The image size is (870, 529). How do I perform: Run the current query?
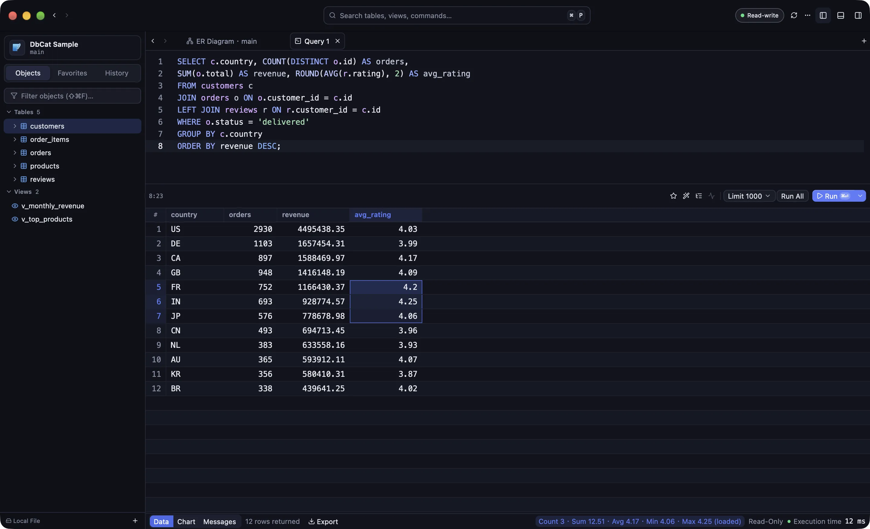[x=833, y=196]
